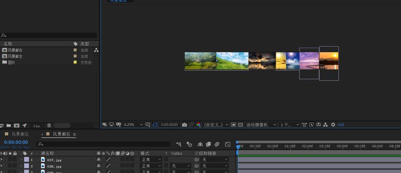The height and width of the screenshot is (173, 401).
Task: Focus the Project panel search field
Action: tap(48, 35)
